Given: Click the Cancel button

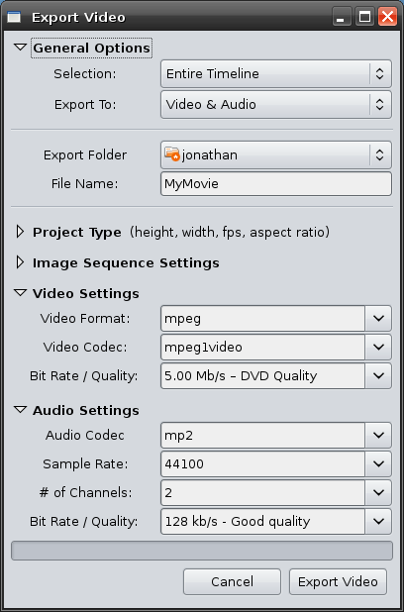Looking at the screenshot, I should [232, 582].
